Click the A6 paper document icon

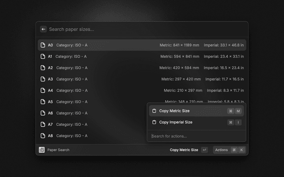(43, 113)
